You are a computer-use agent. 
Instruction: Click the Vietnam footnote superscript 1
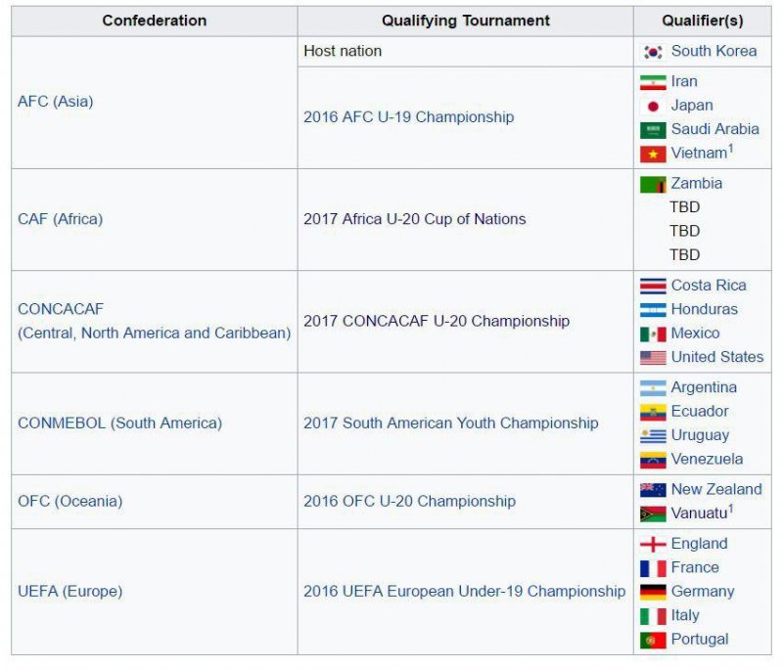coord(730,148)
